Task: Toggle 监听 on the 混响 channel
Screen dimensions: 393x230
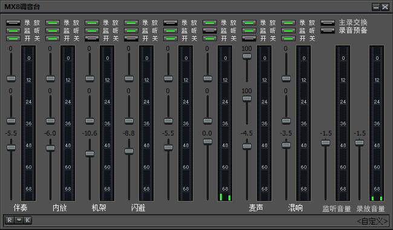Action: coord(288,31)
